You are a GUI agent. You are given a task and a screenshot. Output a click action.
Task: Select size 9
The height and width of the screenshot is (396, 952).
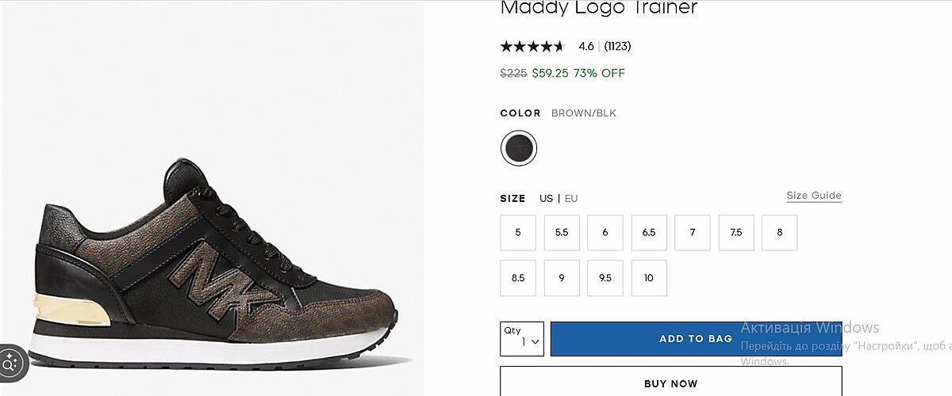tap(562, 278)
